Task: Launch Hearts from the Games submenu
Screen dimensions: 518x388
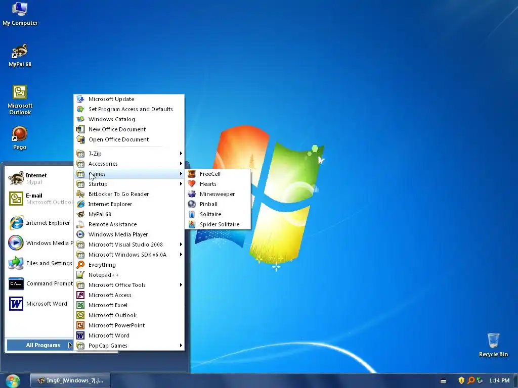Action: click(x=218, y=184)
